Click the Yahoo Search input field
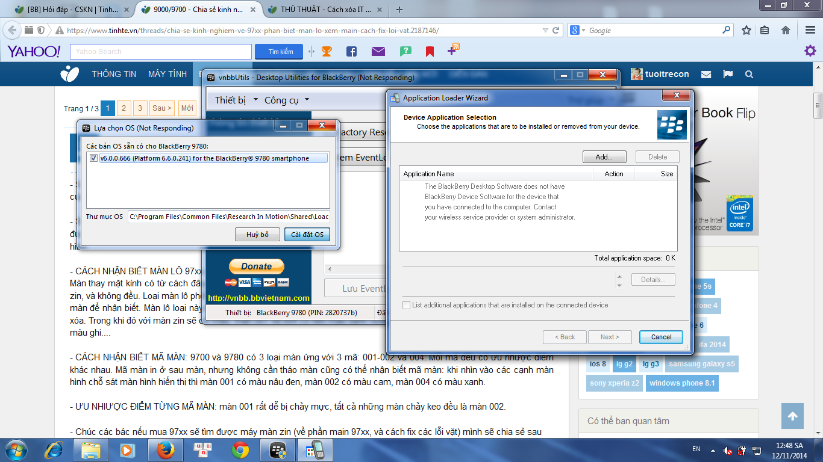Screen dimensions: 823x462 click(161, 52)
